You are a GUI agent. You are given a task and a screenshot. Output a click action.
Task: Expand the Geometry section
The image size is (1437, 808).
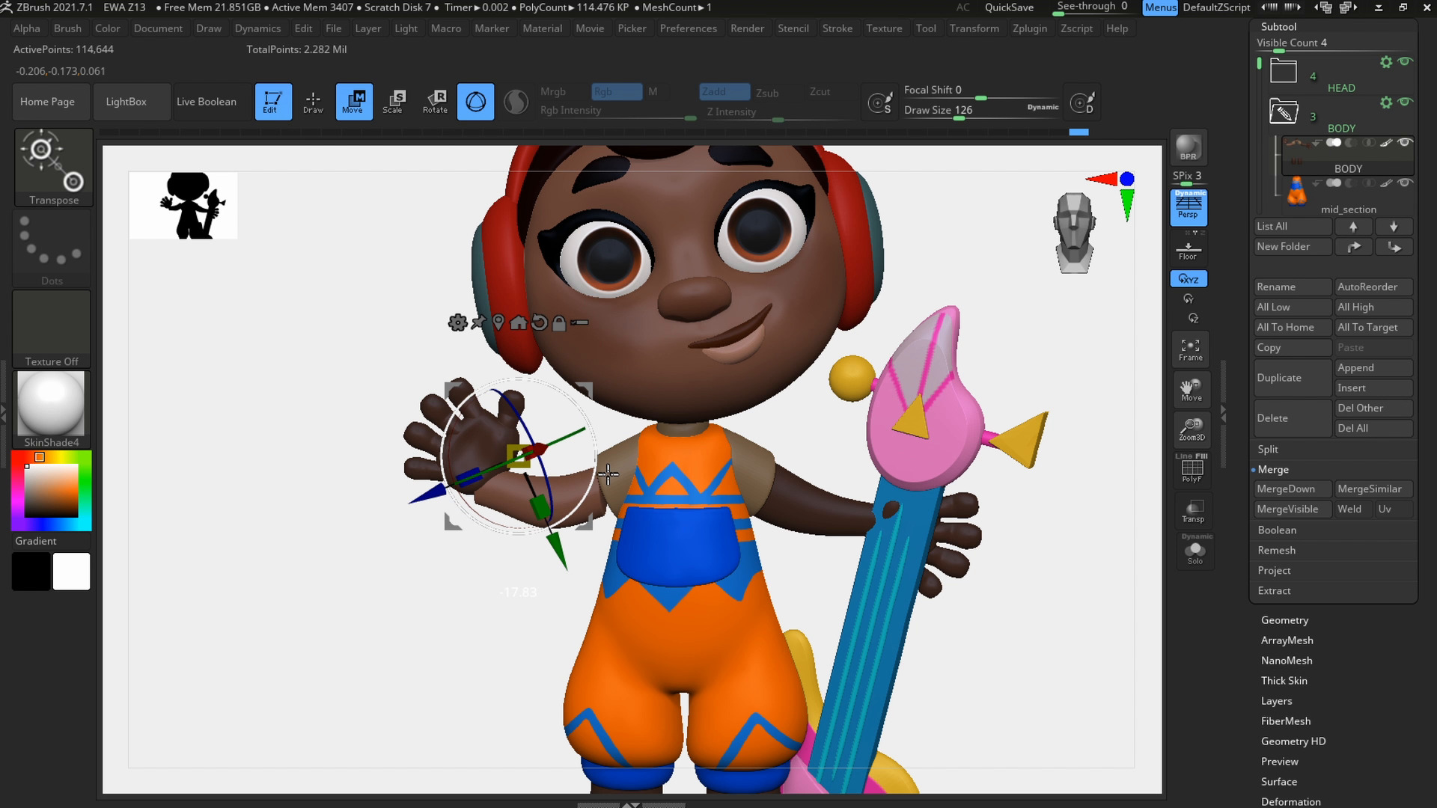pyautogui.click(x=1284, y=620)
